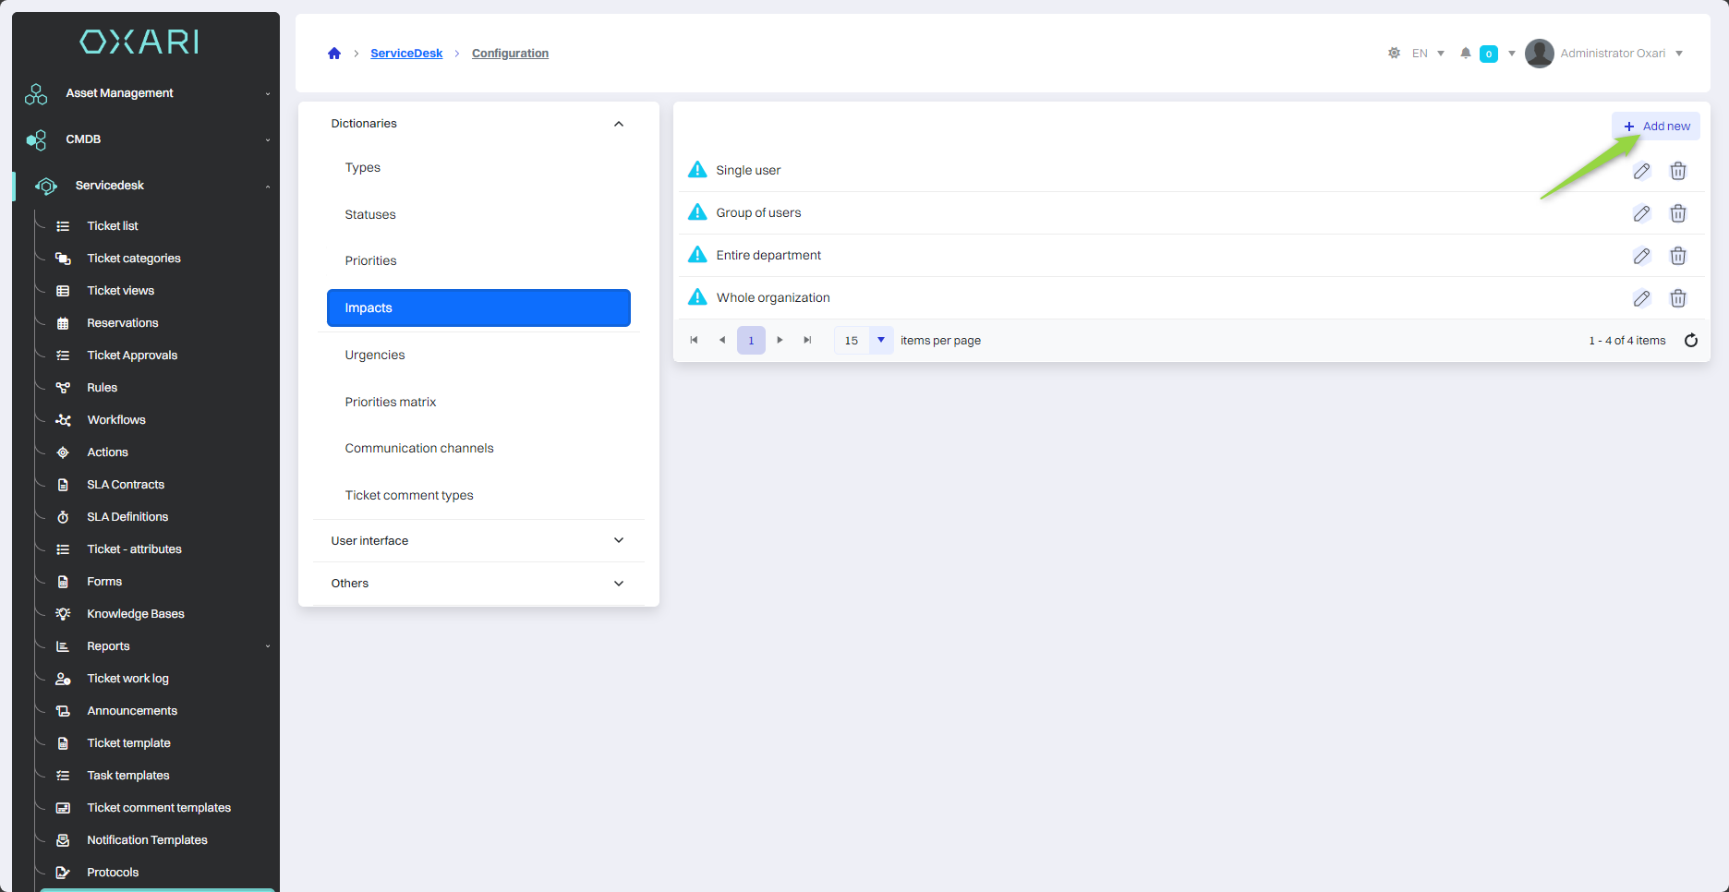
Task: Click the edit pencil for Single user
Action: 1641,171
